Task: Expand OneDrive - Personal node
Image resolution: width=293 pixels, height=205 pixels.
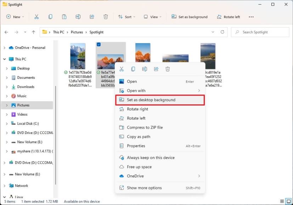Action: click(x=5, y=48)
